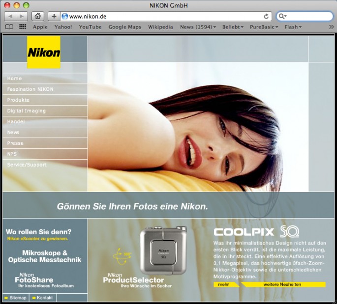Open Mikroskope & Optische Messtechnik link
Viewport: 337px width, 304px height.
pos(45,256)
